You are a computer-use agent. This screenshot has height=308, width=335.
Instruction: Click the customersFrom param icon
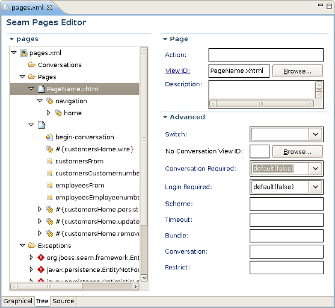click(49, 161)
